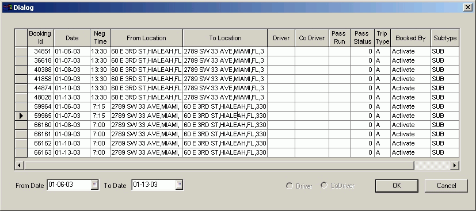This screenshot has height=211, width=476.
Task: Open the From Date calendar picker
Action: click(95, 185)
